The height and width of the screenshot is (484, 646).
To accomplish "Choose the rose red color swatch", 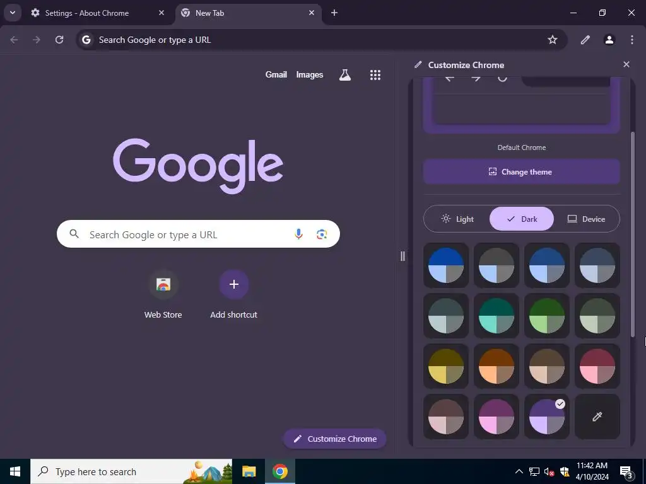I will tap(597, 366).
